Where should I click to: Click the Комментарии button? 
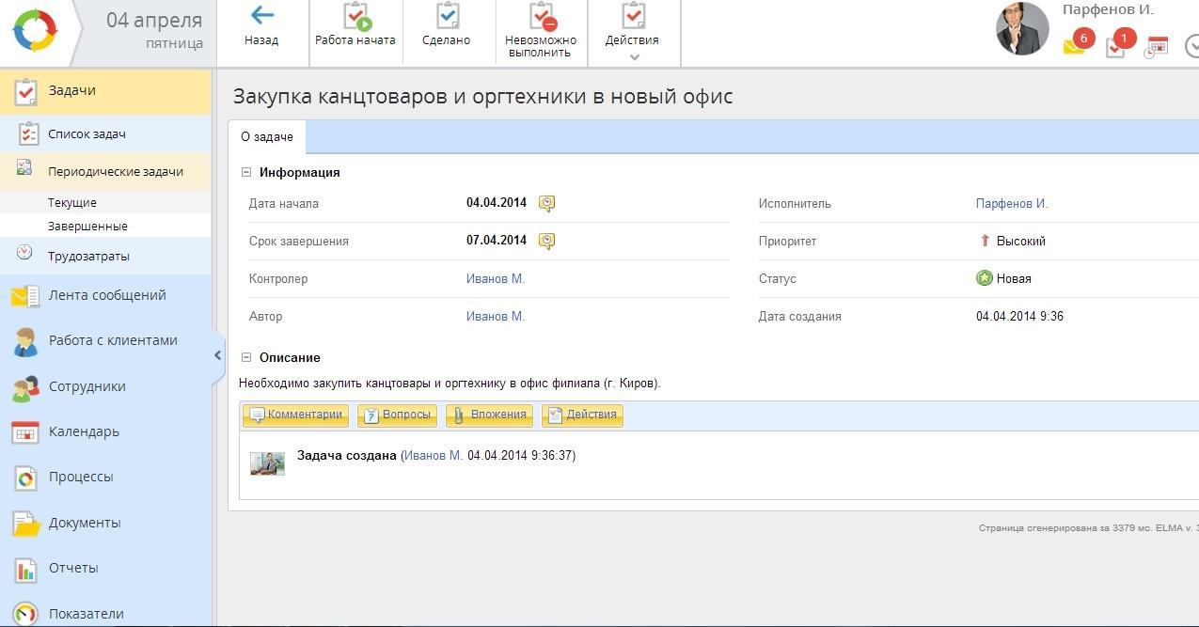[296, 415]
